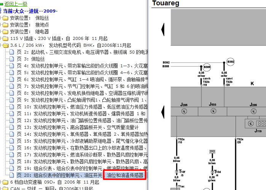
Task: Click the page icon for 页 18 散热器风扇
Action: click(x=12, y=161)
